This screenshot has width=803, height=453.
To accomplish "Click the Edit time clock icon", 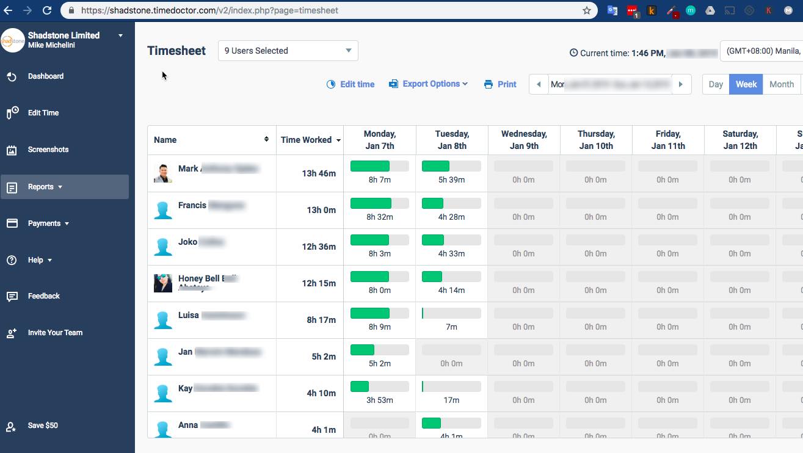I will click(331, 84).
